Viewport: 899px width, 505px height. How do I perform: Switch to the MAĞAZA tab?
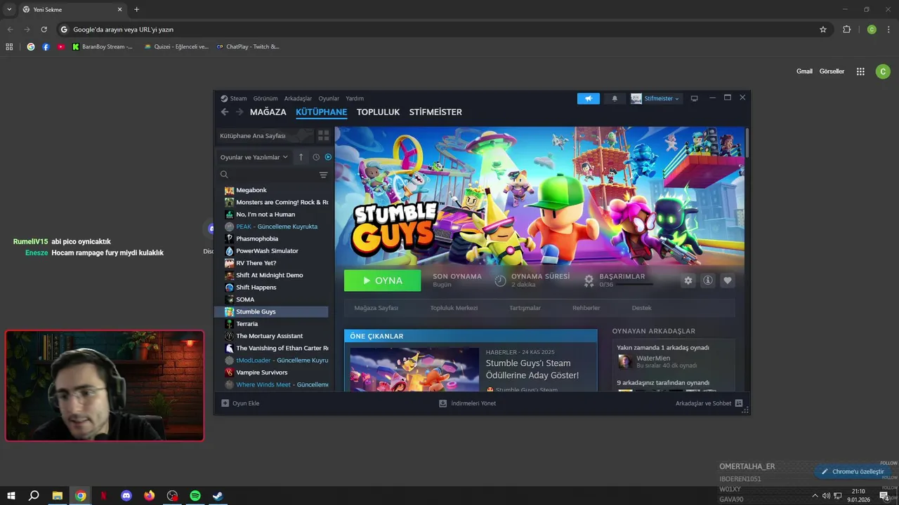(268, 112)
